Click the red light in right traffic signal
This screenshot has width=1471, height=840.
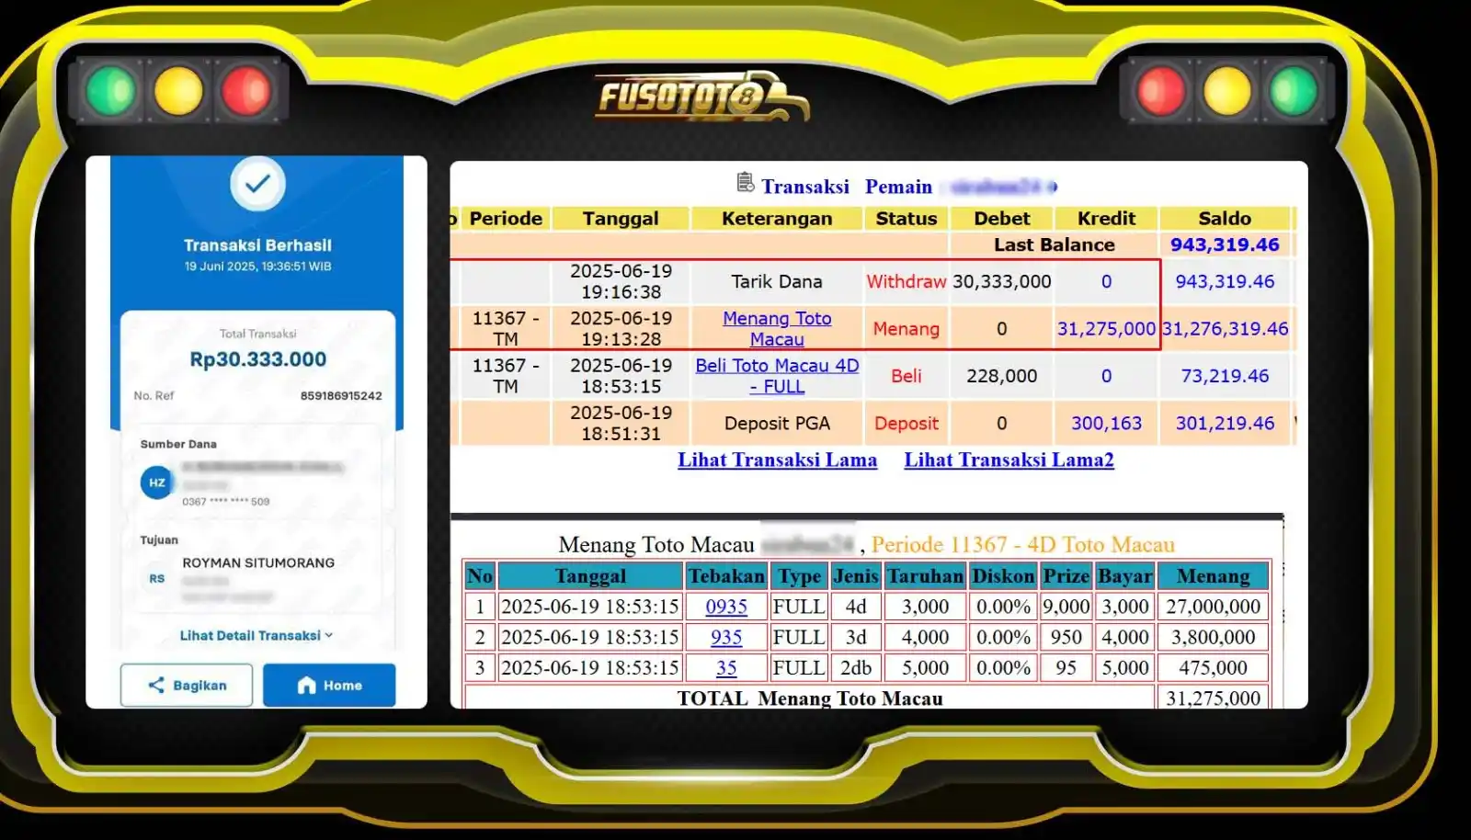[1161, 91]
